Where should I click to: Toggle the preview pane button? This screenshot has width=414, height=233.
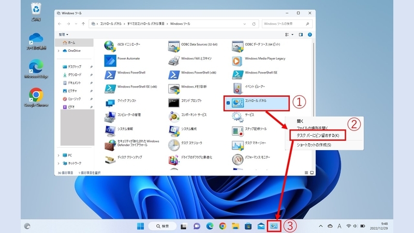click(x=301, y=35)
